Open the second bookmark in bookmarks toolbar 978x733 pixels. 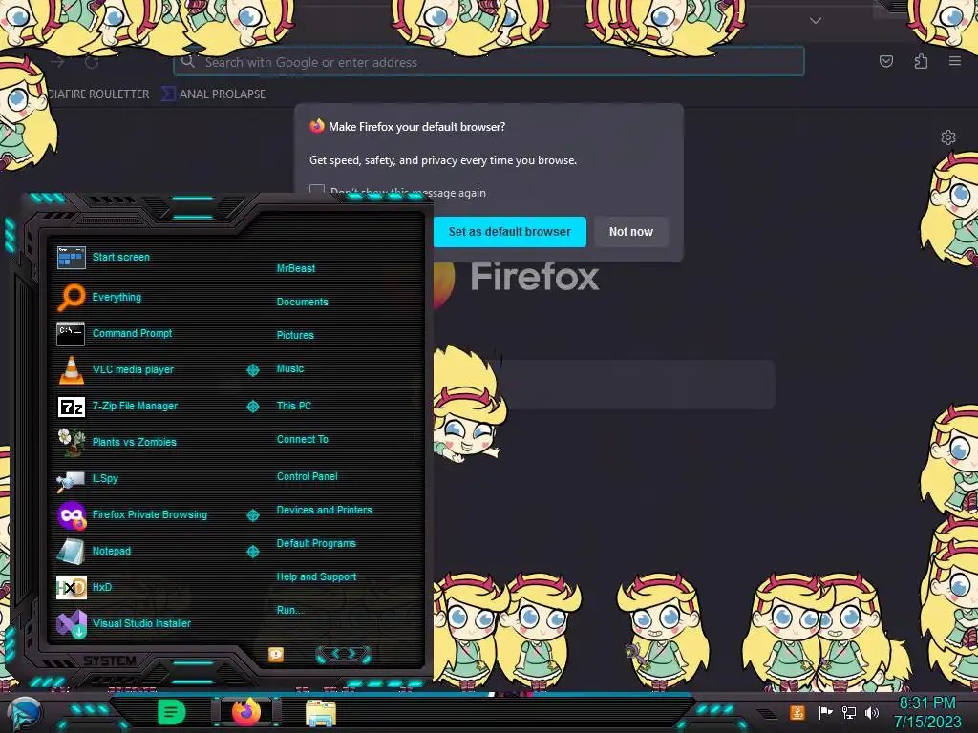214,94
